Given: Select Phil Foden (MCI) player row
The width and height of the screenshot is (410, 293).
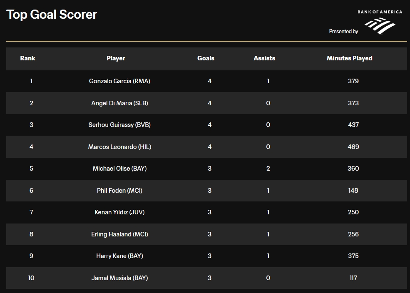Looking at the screenshot, I should point(119,191).
